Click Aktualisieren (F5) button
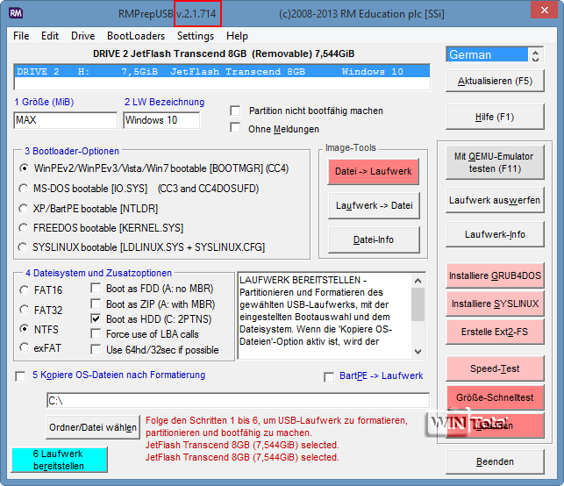 pyautogui.click(x=495, y=81)
